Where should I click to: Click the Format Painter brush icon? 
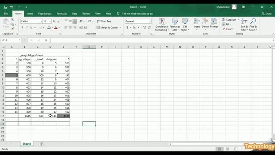tap(12, 28)
